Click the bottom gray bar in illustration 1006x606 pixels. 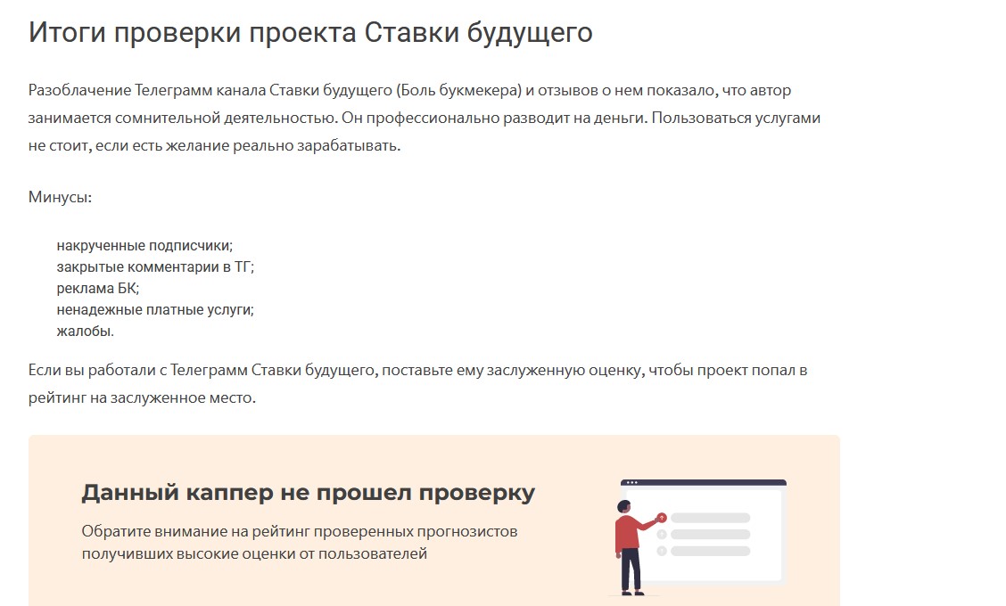(710, 551)
